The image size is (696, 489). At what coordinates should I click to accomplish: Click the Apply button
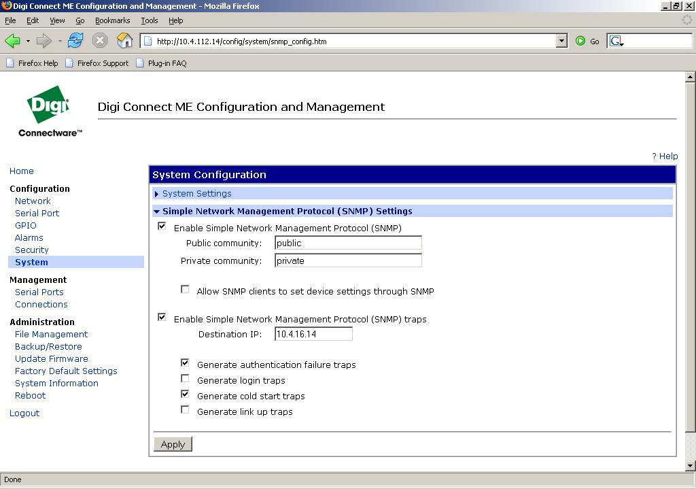pyautogui.click(x=173, y=444)
